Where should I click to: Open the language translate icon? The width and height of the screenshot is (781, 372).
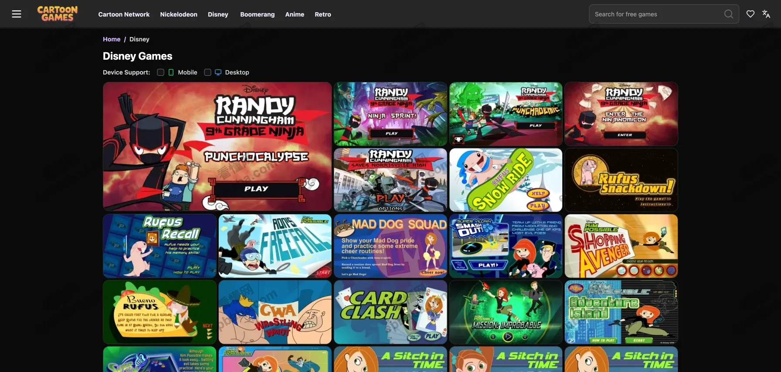[766, 14]
